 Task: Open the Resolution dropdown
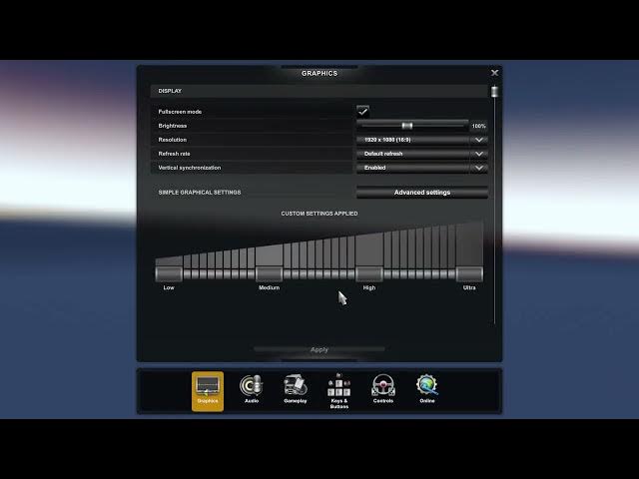coord(422,140)
